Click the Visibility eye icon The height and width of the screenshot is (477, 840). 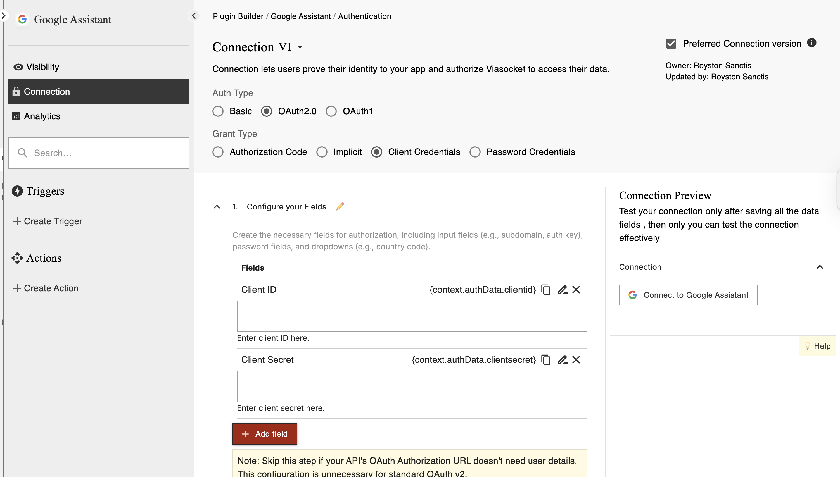[x=18, y=67]
